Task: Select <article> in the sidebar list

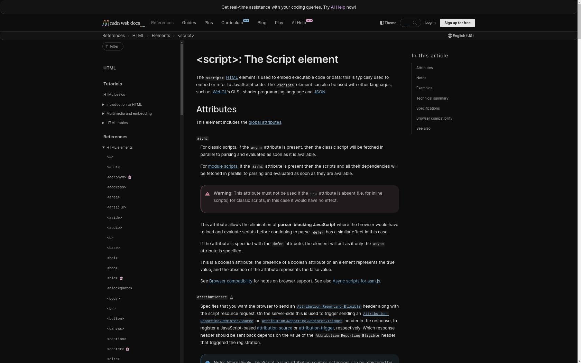Action: tap(117, 207)
